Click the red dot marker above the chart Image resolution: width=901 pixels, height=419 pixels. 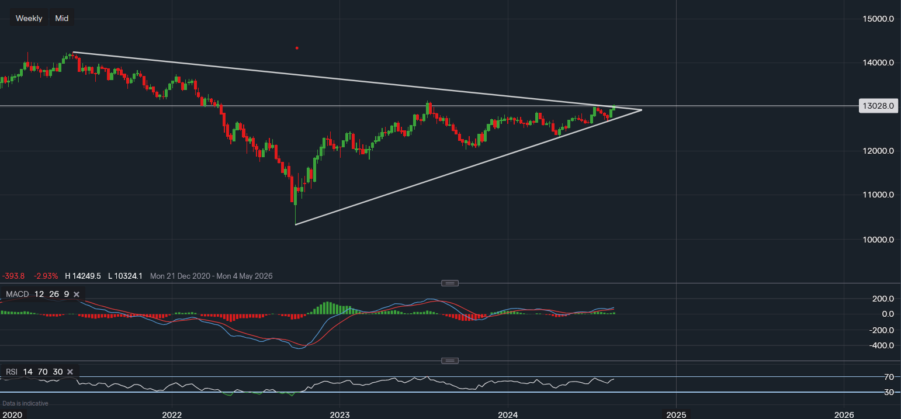(297, 48)
